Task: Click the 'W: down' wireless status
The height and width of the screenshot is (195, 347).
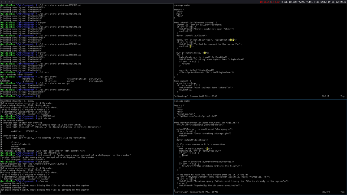Action: tap(264, 2)
